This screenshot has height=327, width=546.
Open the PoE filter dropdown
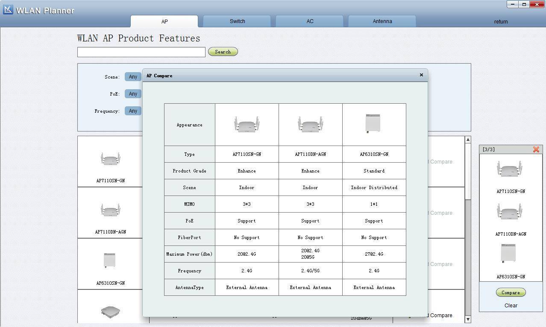[133, 93]
